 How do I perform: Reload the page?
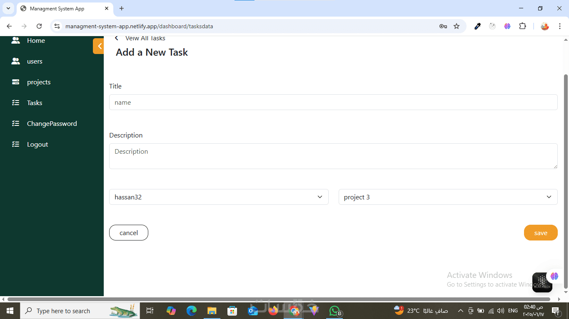(x=39, y=26)
